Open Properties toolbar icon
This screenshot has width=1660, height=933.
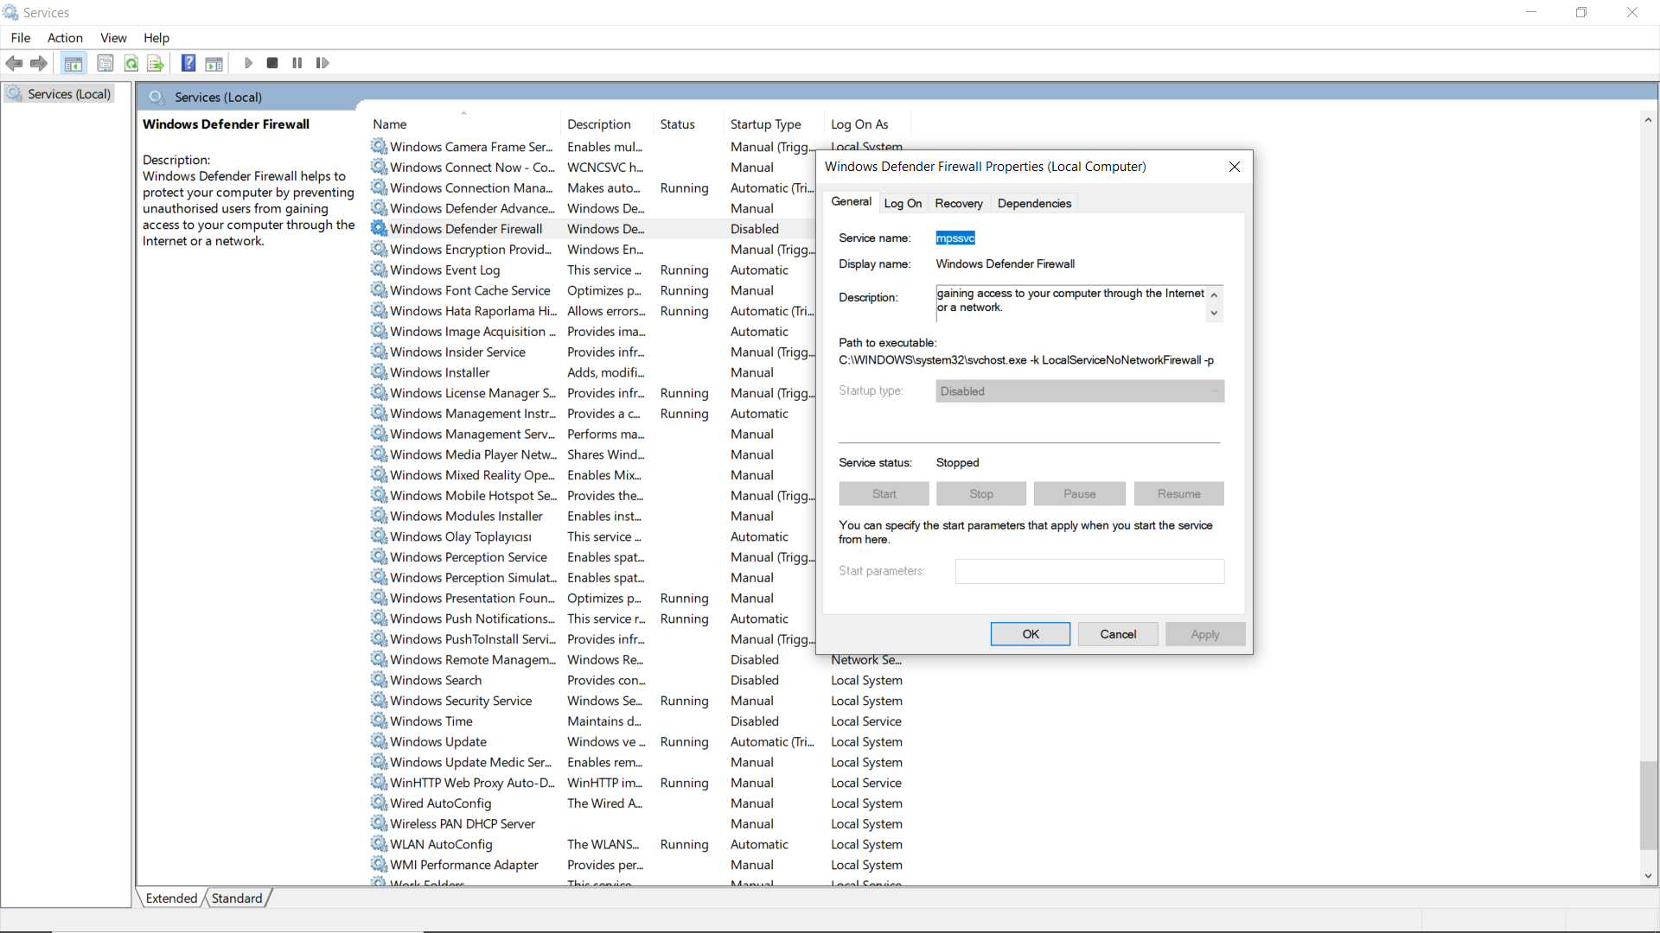click(x=105, y=63)
